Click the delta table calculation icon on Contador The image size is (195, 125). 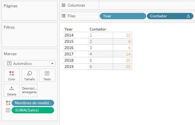point(188,16)
